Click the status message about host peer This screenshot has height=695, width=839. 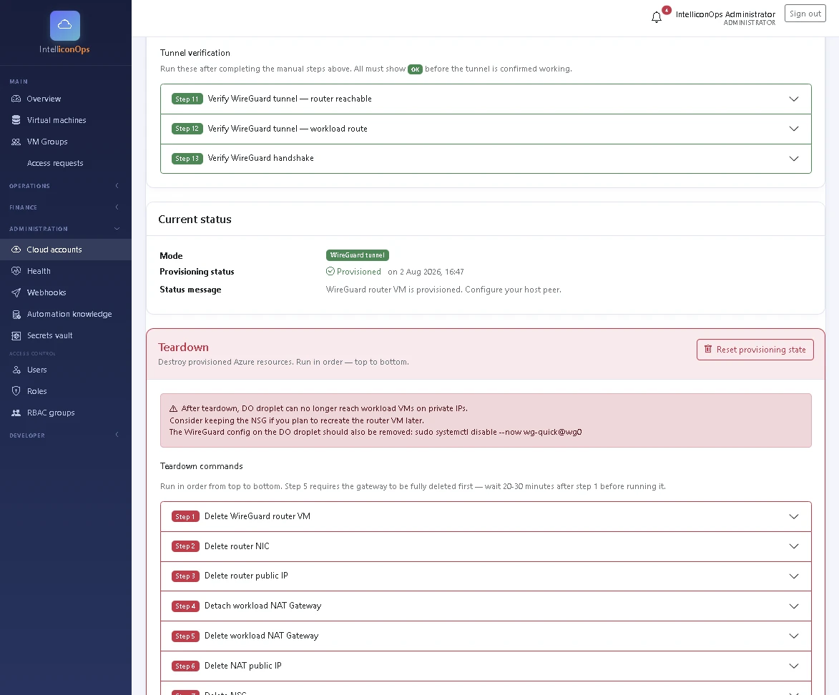[x=443, y=290]
